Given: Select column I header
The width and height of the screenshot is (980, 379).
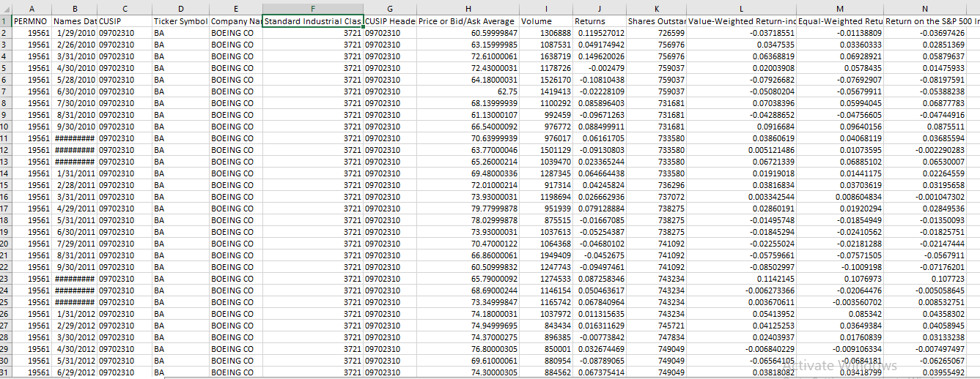Looking at the screenshot, I should click(546, 9).
